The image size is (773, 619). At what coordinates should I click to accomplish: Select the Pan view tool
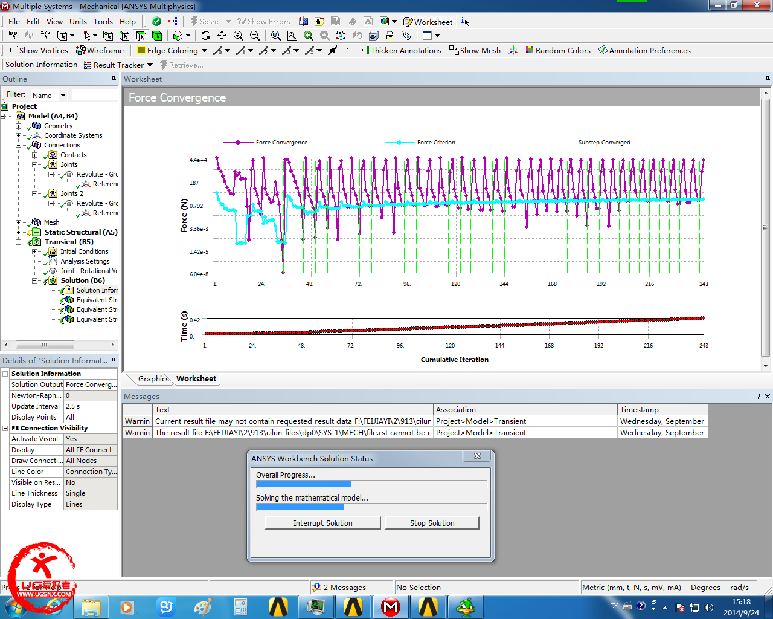[222, 36]
